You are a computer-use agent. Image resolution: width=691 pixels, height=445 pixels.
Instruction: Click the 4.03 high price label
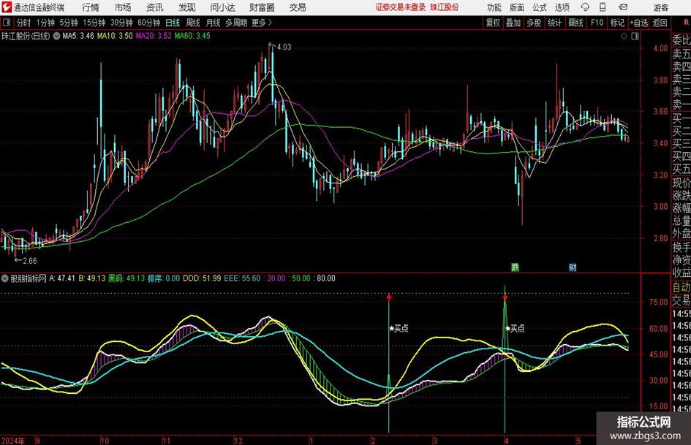(284, 47)
